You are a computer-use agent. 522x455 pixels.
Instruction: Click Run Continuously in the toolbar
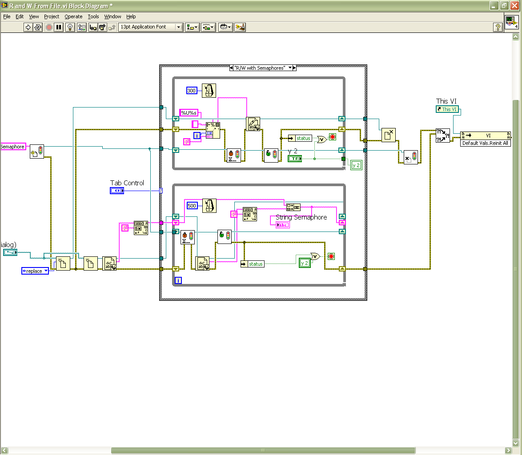tap(38, 27)
